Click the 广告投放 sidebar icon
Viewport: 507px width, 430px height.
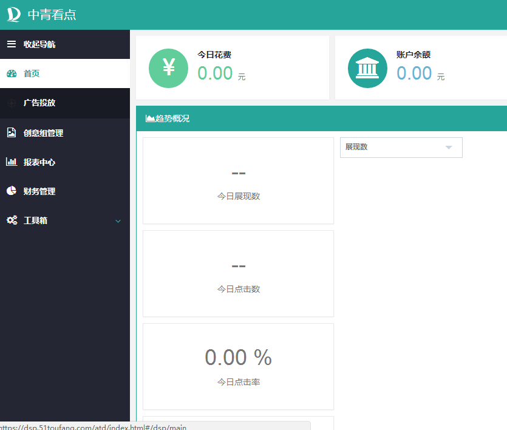(x=12, y=103)
